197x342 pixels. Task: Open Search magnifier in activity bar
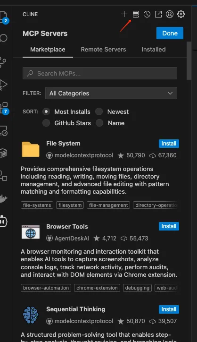coord(3,38)
